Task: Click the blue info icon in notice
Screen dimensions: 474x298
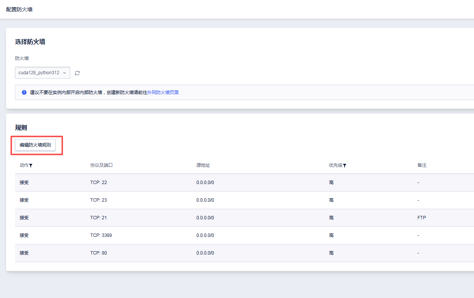Action: pos(24,92)
